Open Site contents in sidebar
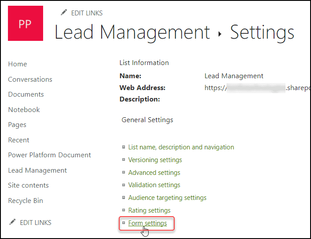 coord(28,185)
